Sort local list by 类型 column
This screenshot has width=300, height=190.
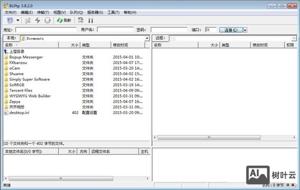(x=95, y=45)
